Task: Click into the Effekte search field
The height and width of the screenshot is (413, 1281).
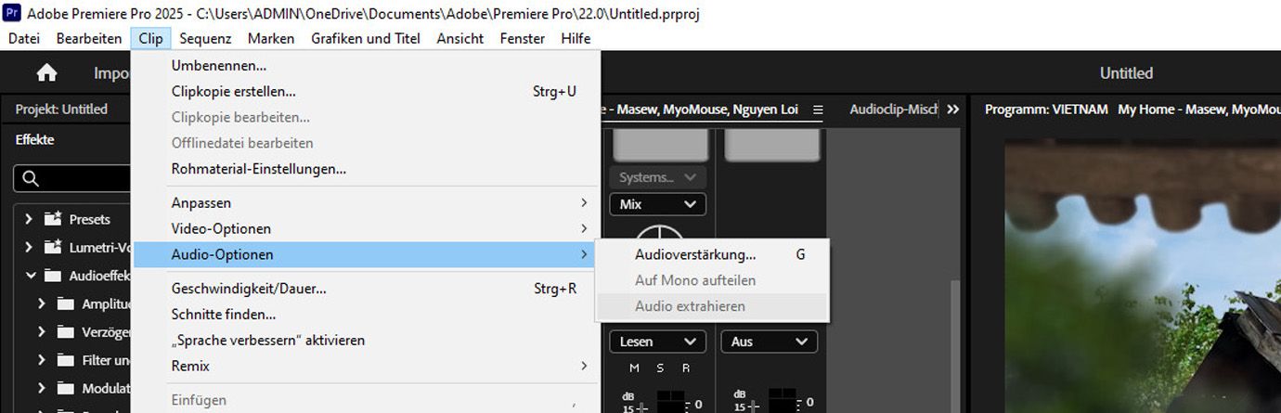Action: coord(74,178)
